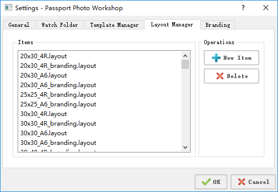
Task: Click the list scroll down arrow
Action: point(186,147)
